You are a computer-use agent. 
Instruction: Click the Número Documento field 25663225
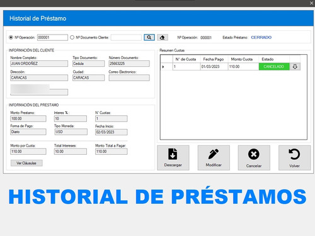tap(129, 64)
